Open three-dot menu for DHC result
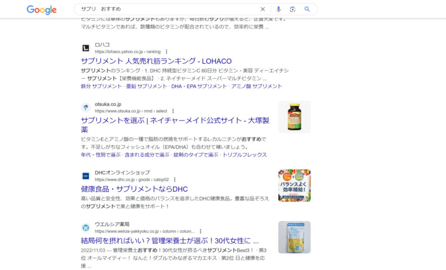 [x=175, y=180]
